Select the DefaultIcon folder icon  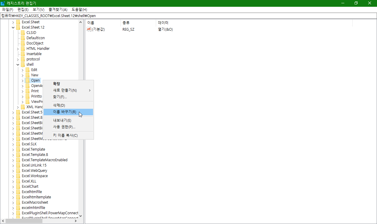click(23, 38)
